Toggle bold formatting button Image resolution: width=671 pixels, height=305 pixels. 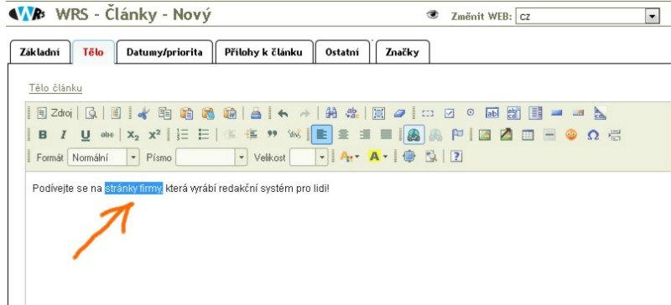43,135
